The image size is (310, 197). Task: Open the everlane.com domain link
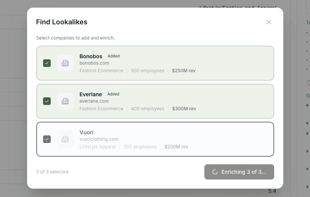pos(94,101)
